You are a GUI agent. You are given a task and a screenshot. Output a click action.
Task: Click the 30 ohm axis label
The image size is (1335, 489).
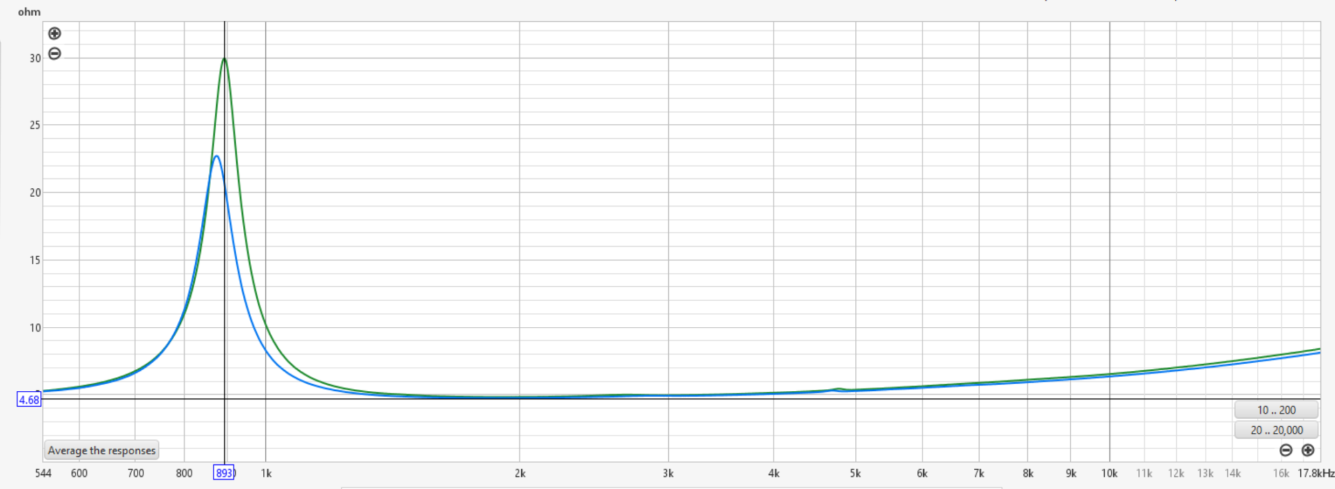pyautogui.click(x=35, y=58)
